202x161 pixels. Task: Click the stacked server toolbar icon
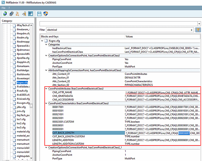pyautogui.click(x=11, y=13)
